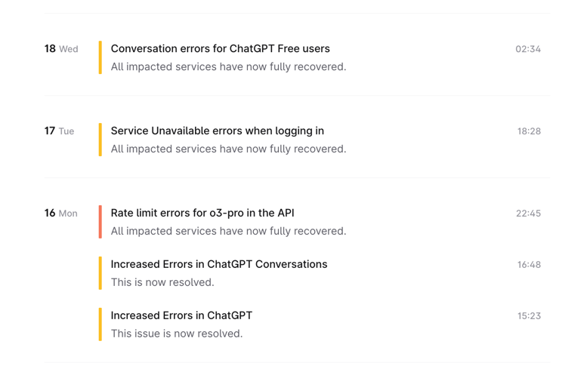Select the 02:34 timestamp
The height and width of the screenshot is (369, 584).
coord(528,49)
